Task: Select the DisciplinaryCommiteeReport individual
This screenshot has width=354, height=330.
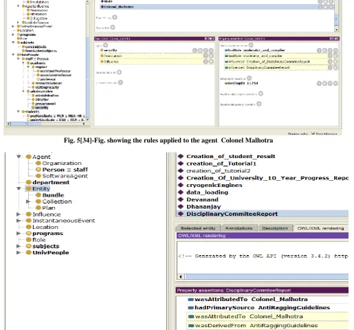Action: (x=263, y=214)
